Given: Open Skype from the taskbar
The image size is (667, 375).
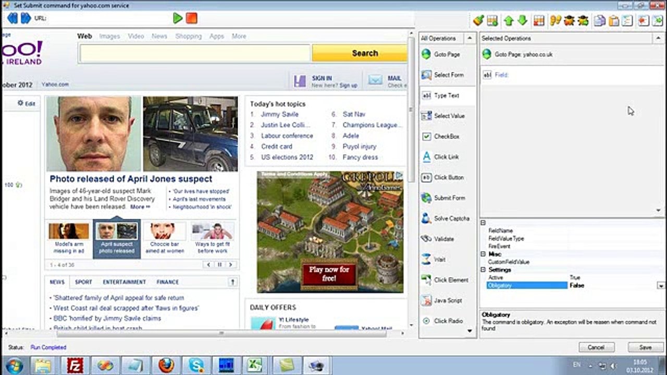Looking at the screenshot, I should point(196,366).
